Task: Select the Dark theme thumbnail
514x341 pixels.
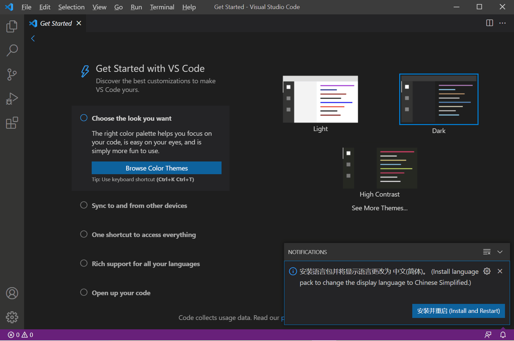Action: (x=439, y=99)
